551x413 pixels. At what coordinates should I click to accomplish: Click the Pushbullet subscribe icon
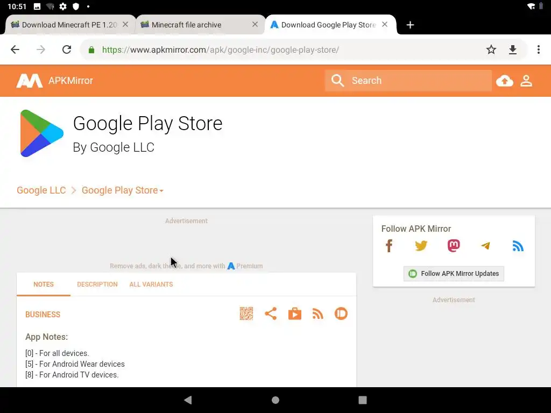[341, 314]
